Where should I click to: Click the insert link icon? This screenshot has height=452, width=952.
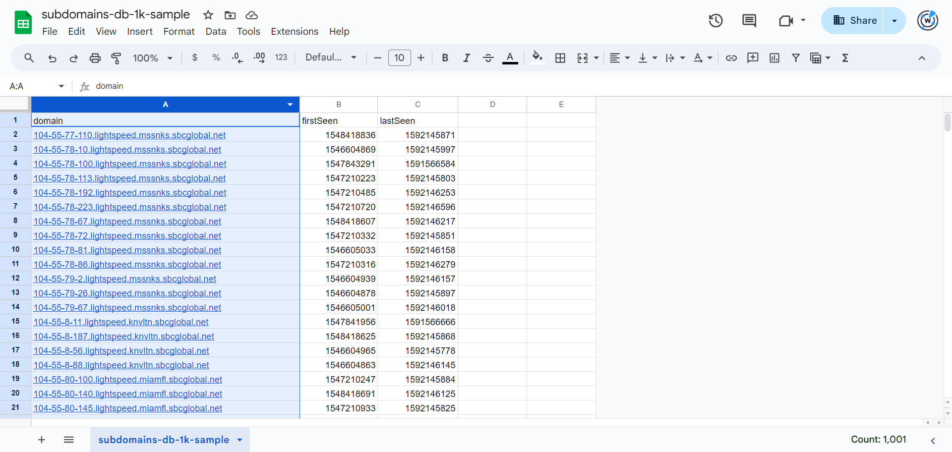pyautogui.click(x=731, y=58)
